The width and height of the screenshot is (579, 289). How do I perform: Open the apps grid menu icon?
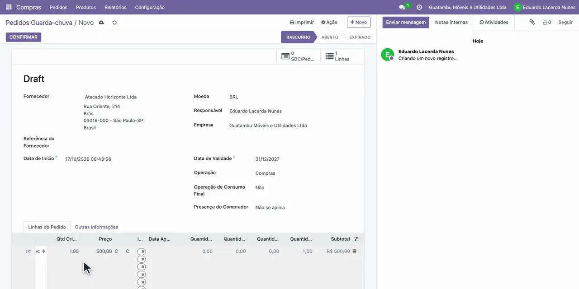click(x=9, y=7)
